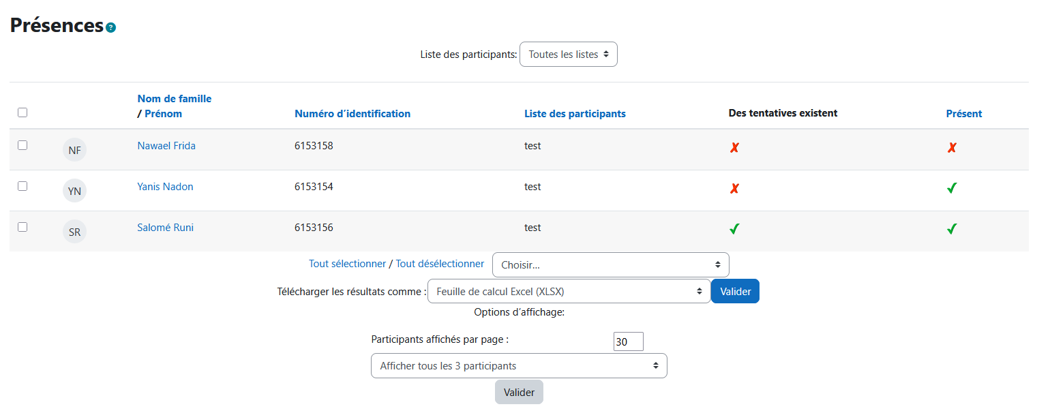1037x411 pixels.
Task: Check the box for Yanis Nadon
Action: click(x=22, y=186)
